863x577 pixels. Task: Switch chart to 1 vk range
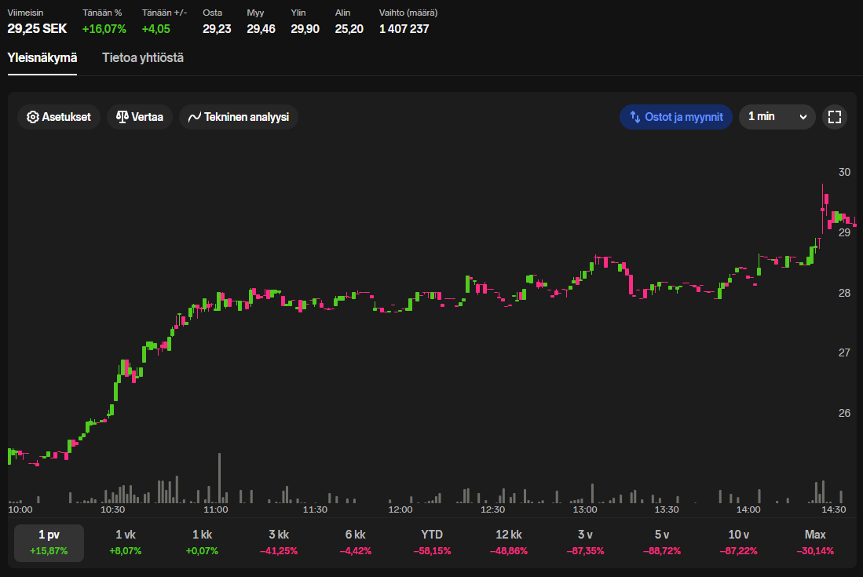(126, 542)
